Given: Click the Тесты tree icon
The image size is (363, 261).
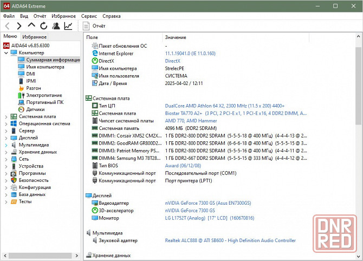Looking at the screenshot, I should pyautogui.click(x=14, y=202).
